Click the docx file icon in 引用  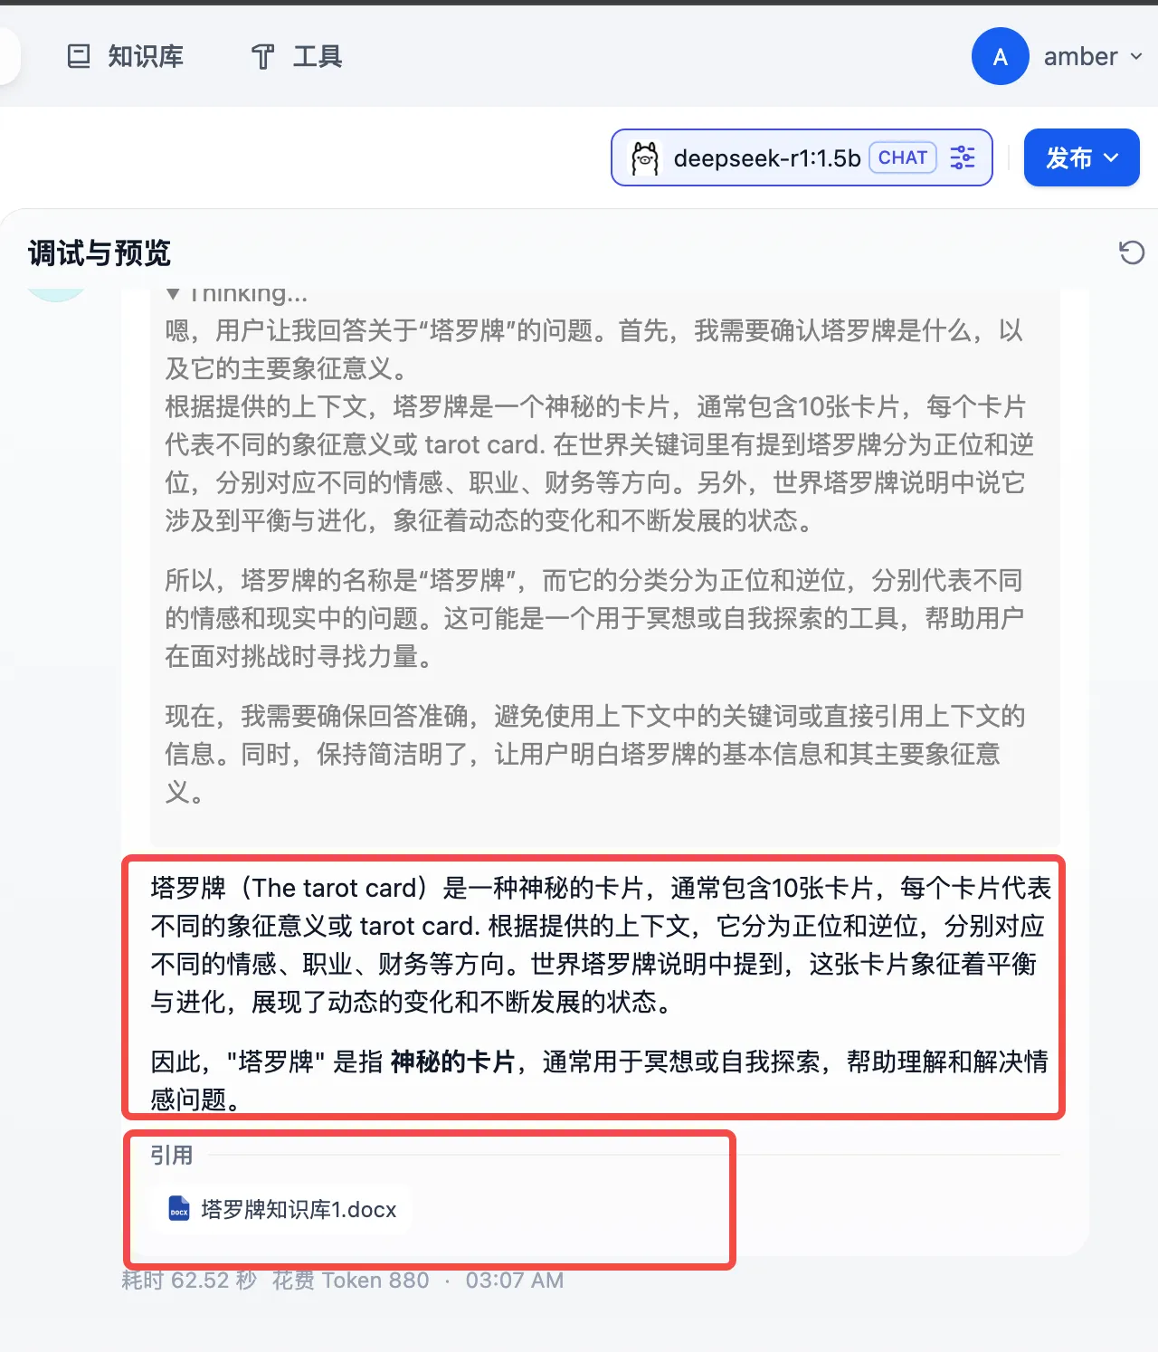[179, 1209]
